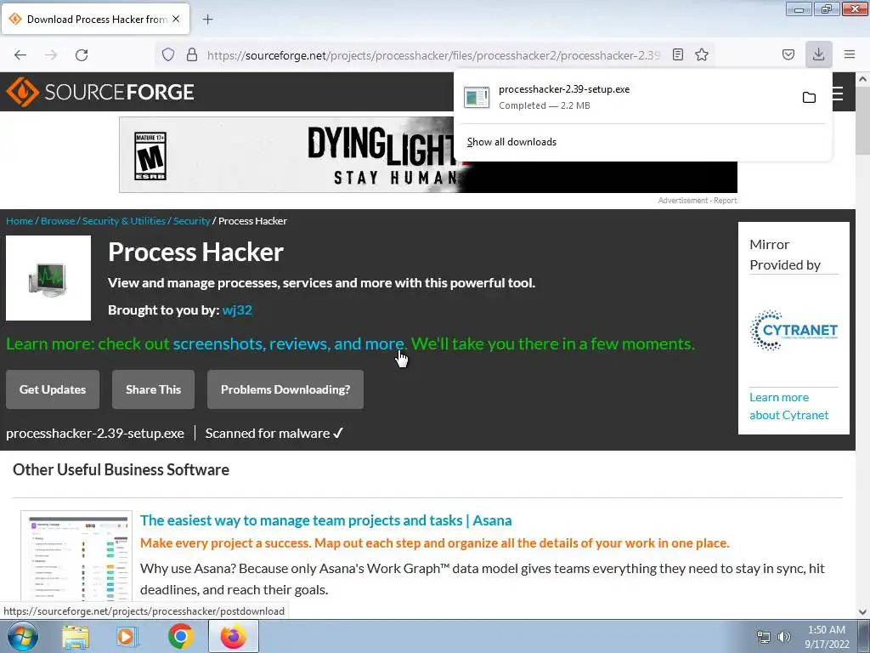Open the Asana ad headline link
This screenshot has width=870, height=653.
click(325, 520)
